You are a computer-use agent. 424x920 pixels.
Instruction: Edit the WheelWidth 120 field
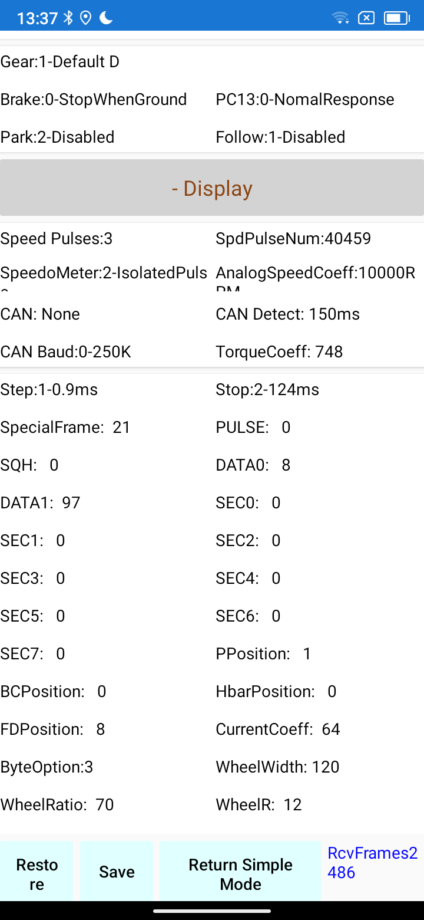click(x=277, y=767)
